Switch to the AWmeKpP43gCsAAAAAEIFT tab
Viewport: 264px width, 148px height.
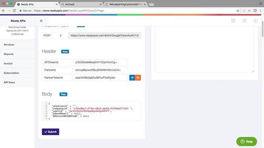pos(125,5)
